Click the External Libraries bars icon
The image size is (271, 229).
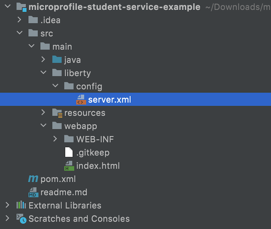point(21,205)
